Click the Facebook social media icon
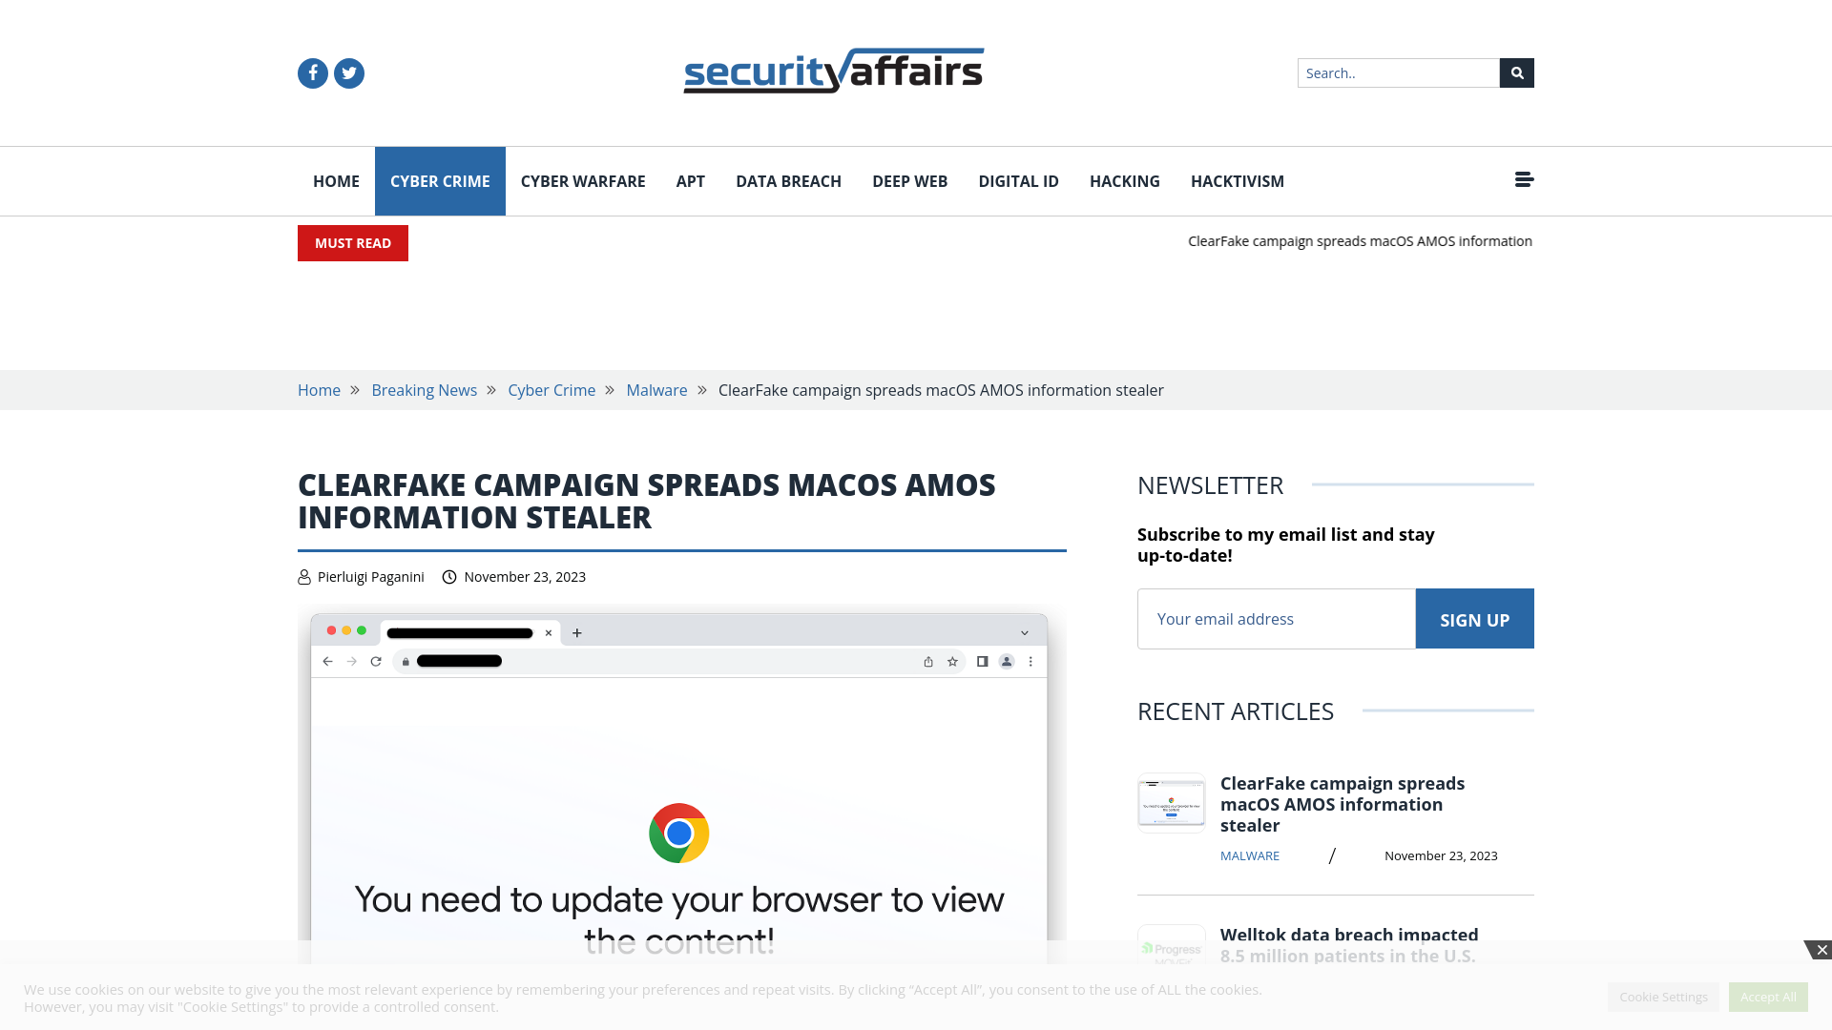 point(312,72)
